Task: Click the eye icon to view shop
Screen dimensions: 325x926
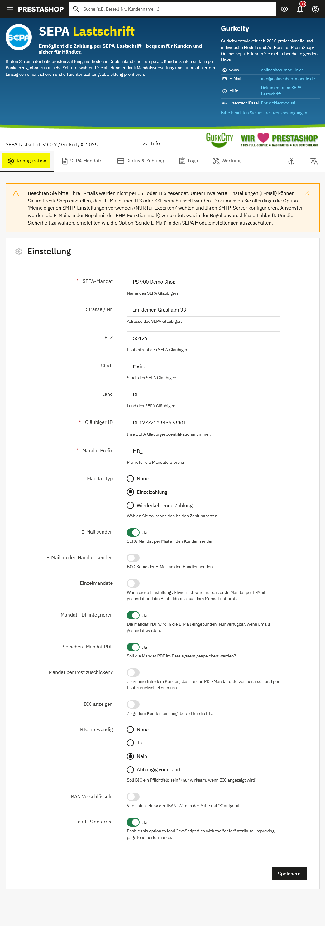Action: point(284,9)
